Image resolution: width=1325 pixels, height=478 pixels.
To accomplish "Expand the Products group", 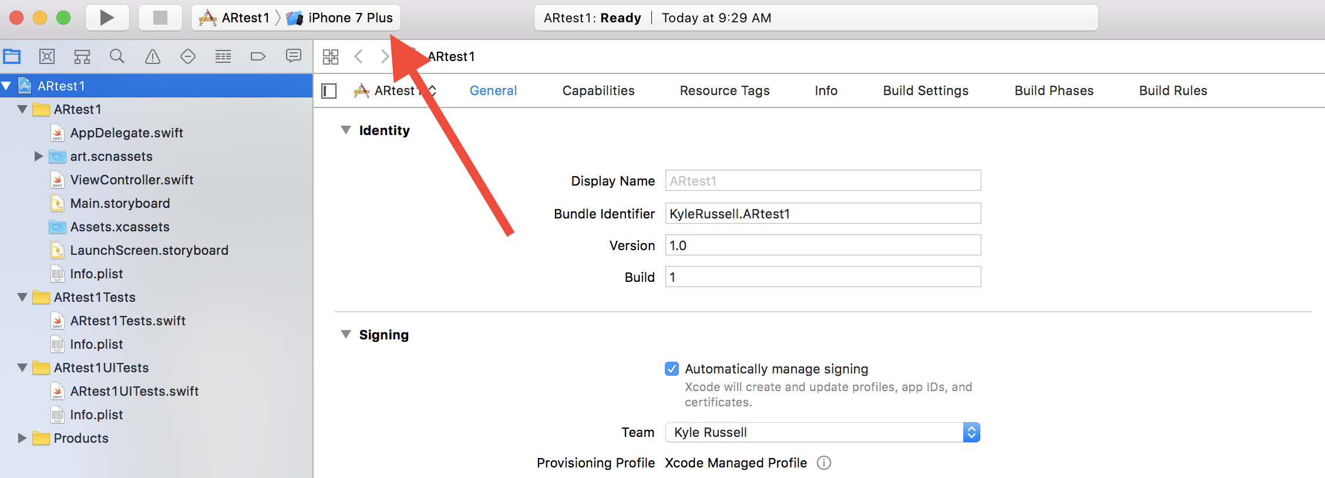I will click(22, 438).
